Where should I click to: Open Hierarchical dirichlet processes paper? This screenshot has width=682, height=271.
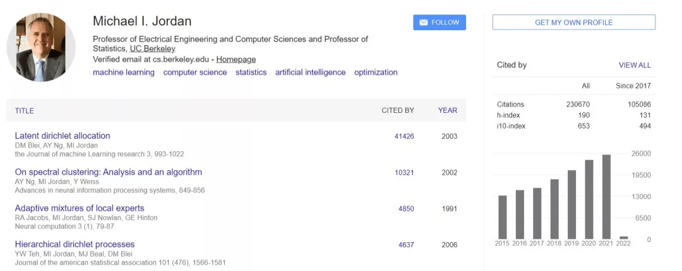[x=75, y=245]
